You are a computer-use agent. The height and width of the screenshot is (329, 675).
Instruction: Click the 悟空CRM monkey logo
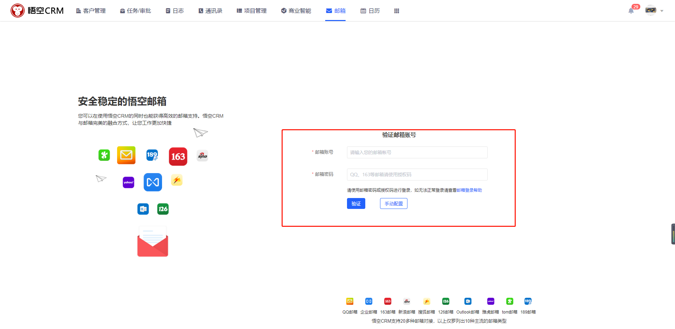(37, 11)
